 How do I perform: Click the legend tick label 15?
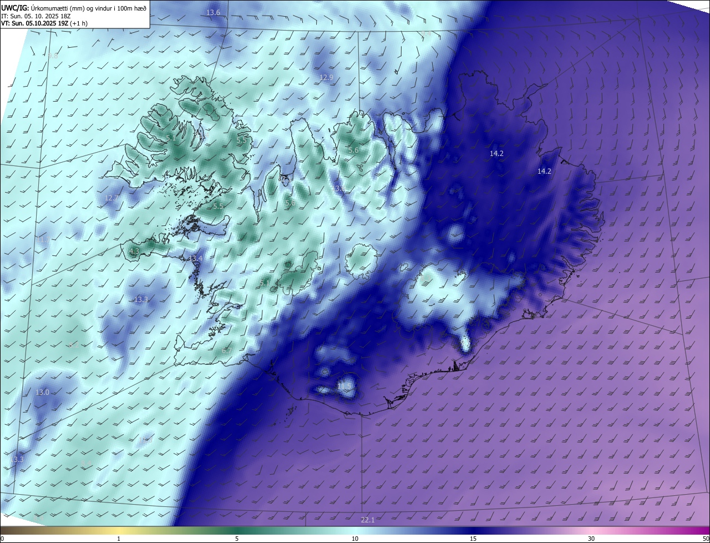pyautogui.click(x=473, y=539)
